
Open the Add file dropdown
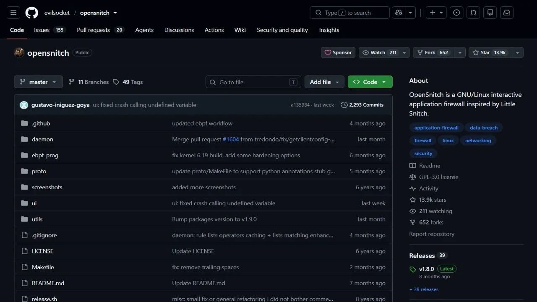tap(324, 82)
